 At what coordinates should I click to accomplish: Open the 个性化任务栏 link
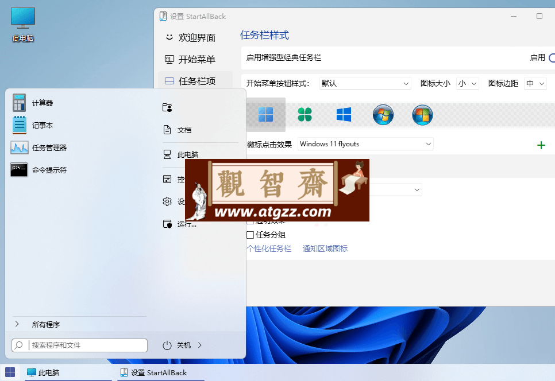click(x=269, y=248)
